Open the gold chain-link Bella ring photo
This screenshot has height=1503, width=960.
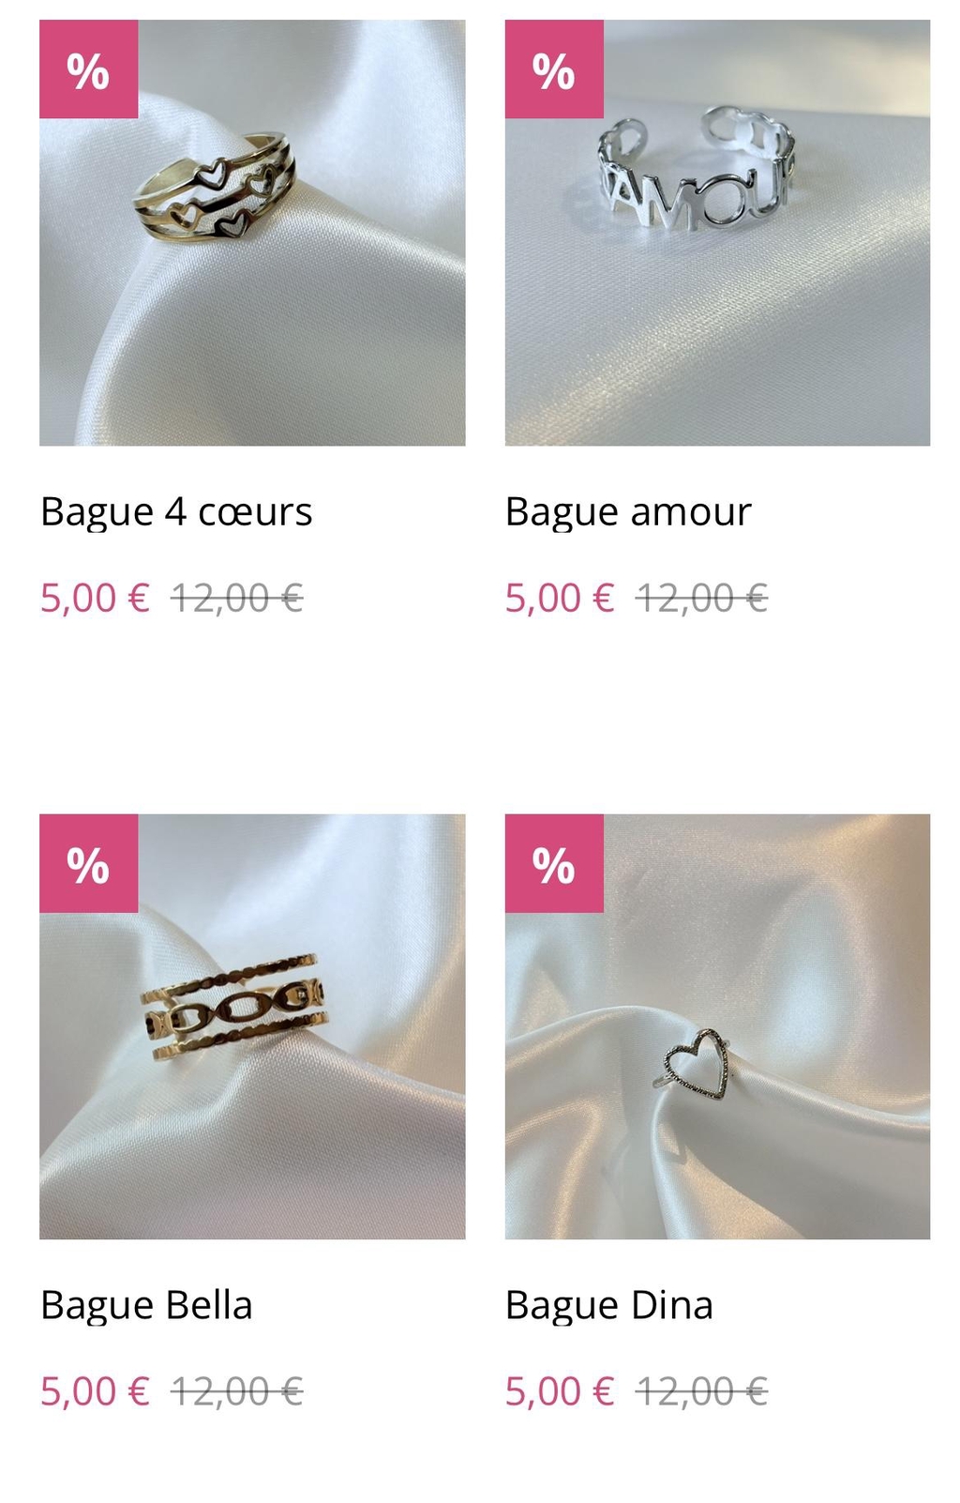point(252,1026)
